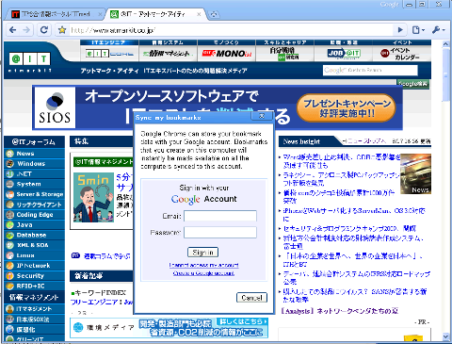Open the Windows forum sidebar item

(35, 164)
